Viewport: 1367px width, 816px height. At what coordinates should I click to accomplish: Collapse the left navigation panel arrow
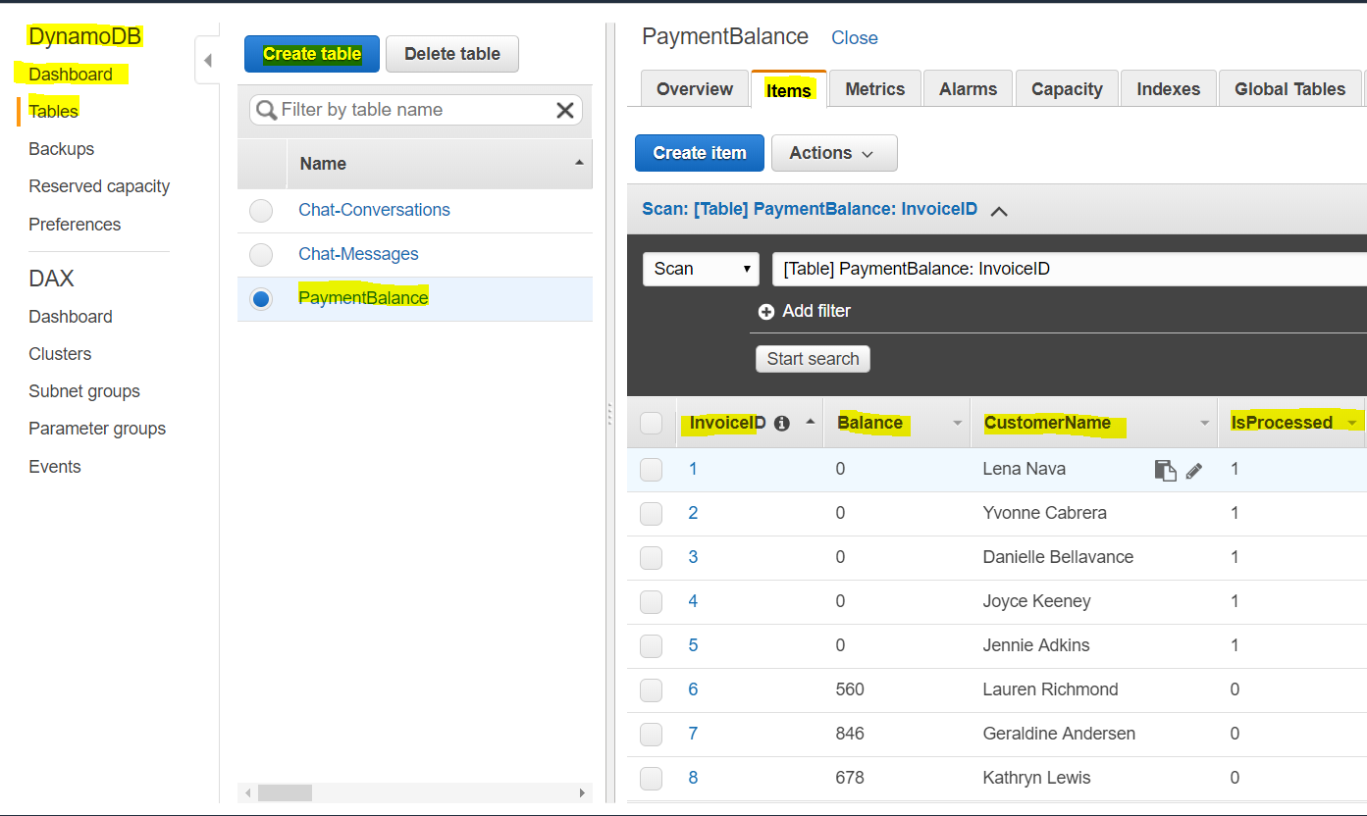(207, 61)
